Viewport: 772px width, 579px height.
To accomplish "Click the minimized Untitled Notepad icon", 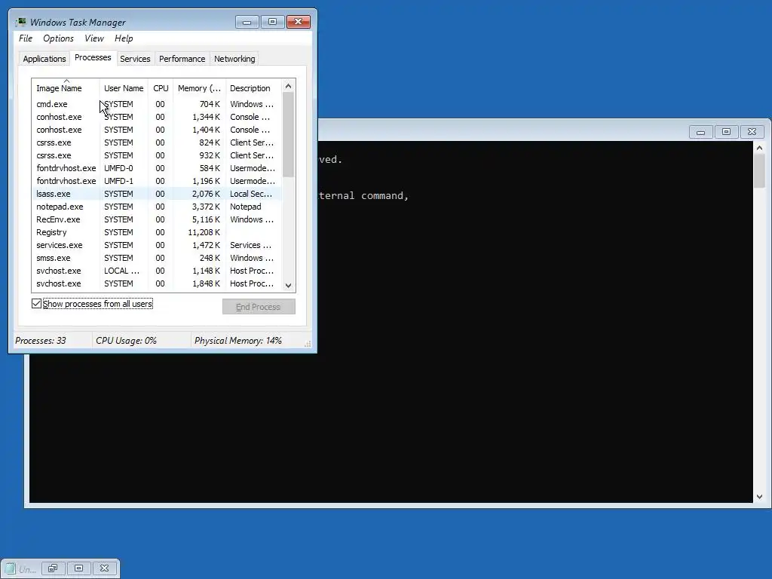I will click(10, 568).
